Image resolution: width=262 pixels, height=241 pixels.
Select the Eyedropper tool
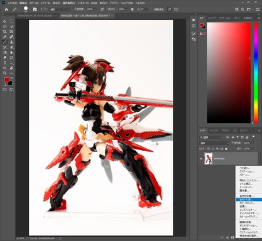click(x=4, y=37)
